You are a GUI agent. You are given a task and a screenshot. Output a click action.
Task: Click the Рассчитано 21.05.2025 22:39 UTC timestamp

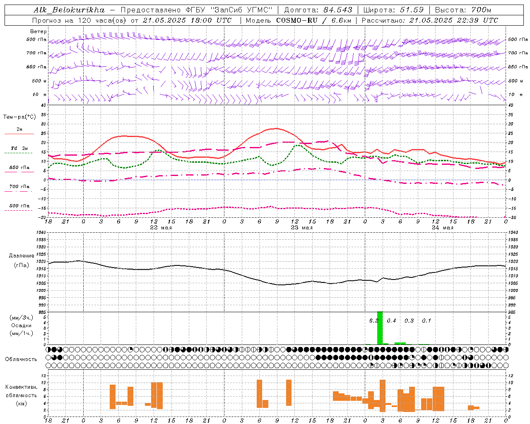click(430, 20)
